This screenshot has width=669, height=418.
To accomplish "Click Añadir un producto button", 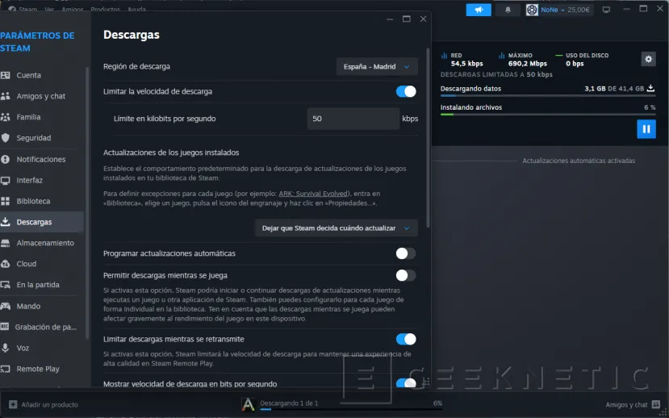I will click(44, 404).
